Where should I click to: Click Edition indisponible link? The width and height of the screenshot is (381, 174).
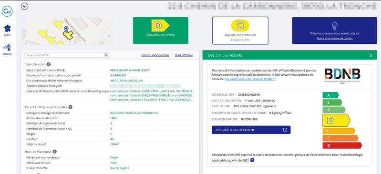coord(155,55)
